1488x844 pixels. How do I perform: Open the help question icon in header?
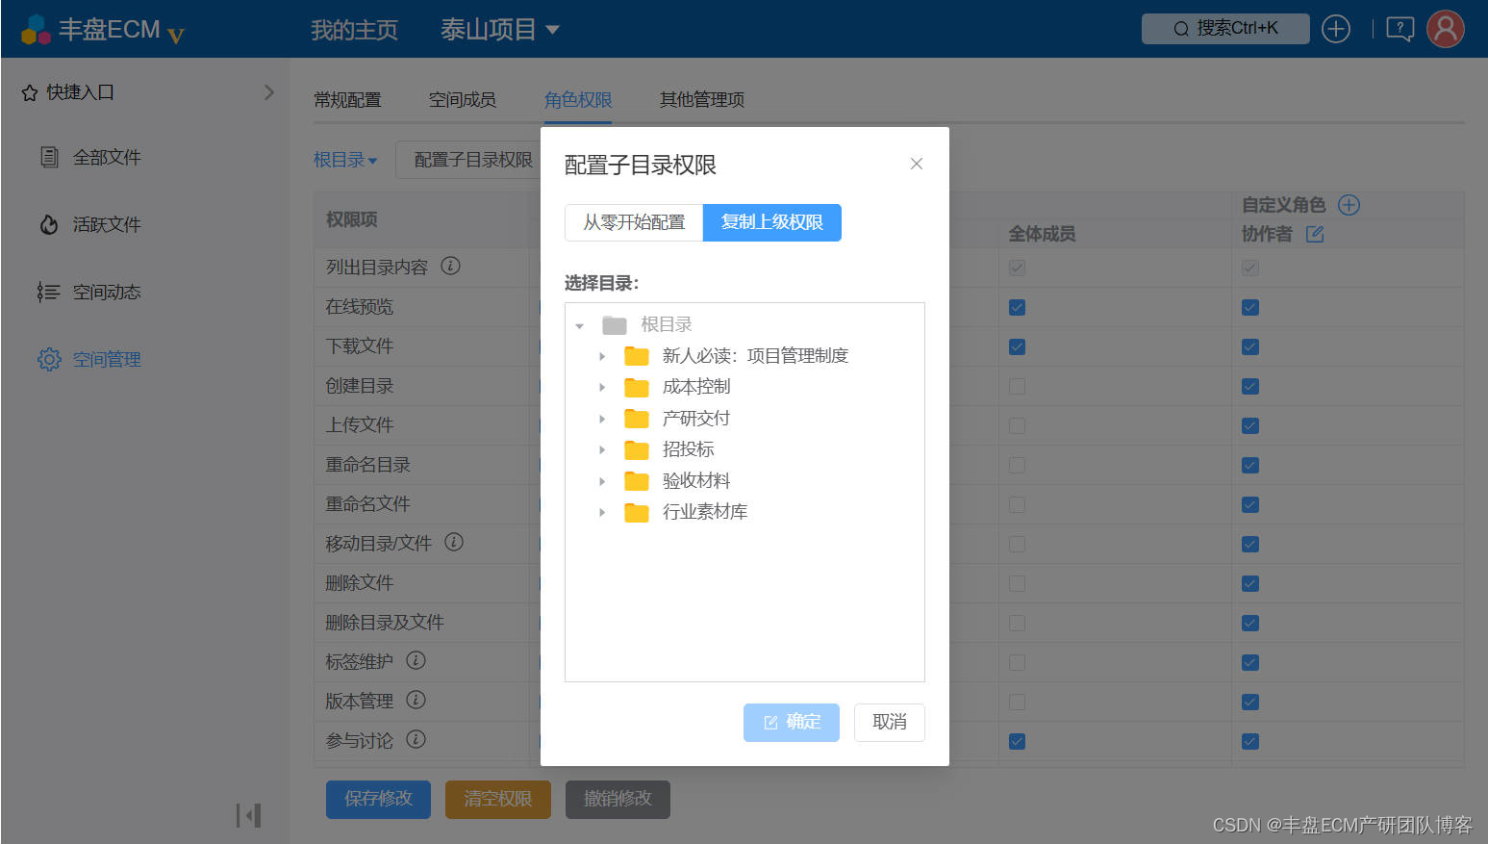[1400, 29]
